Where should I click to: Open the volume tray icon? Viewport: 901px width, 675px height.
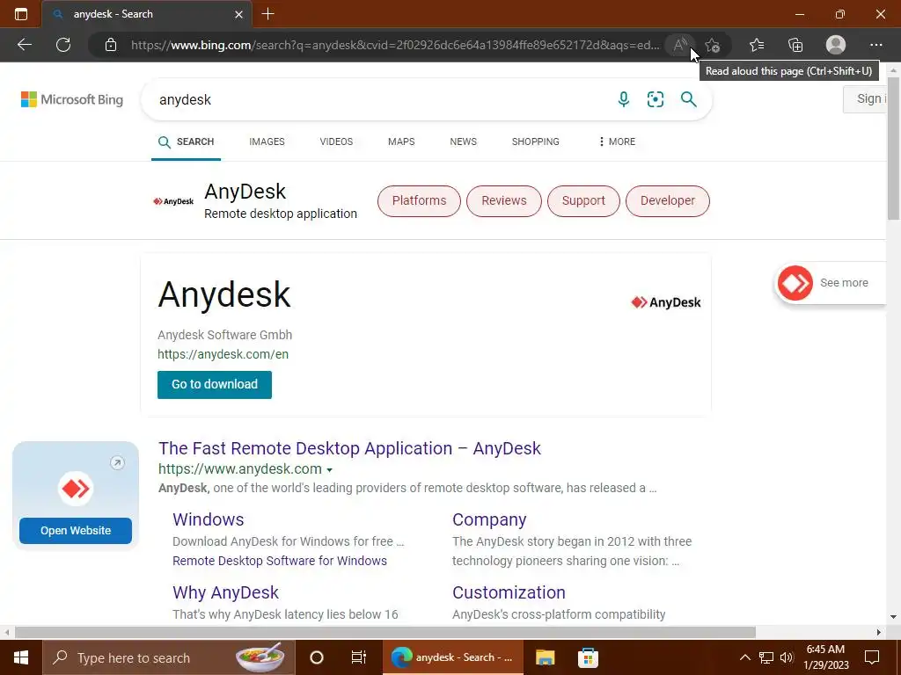pyautogui.click(x=787, y=657)
